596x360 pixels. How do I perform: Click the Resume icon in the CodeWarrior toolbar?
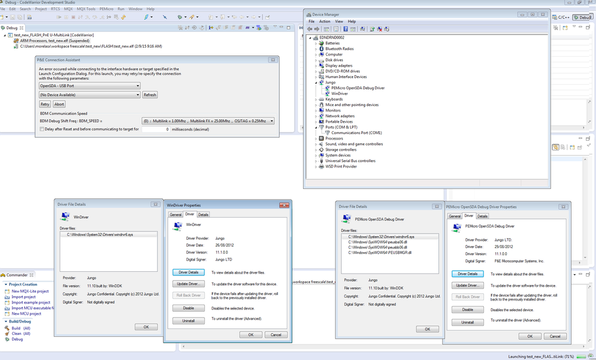pos(59,17)
